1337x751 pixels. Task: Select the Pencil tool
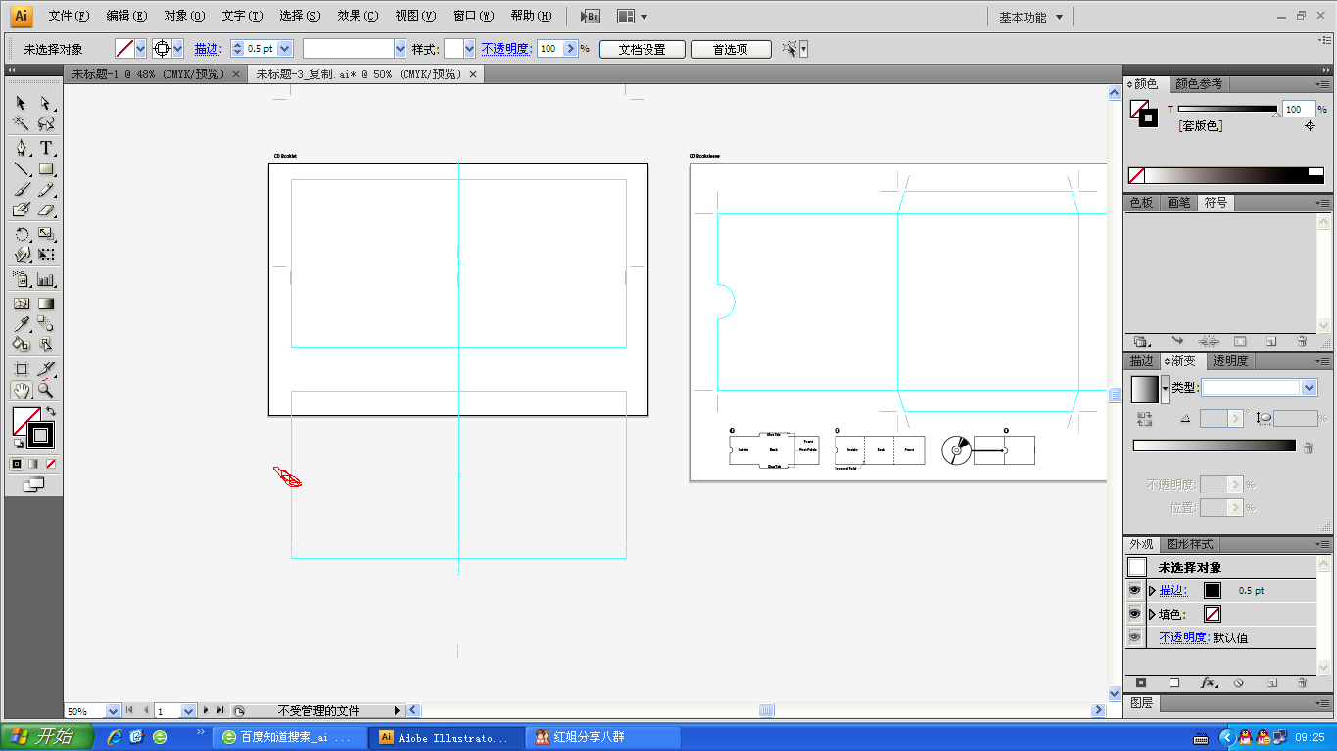pos(46,189)
